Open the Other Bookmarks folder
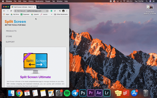 [x=61, y=14]
